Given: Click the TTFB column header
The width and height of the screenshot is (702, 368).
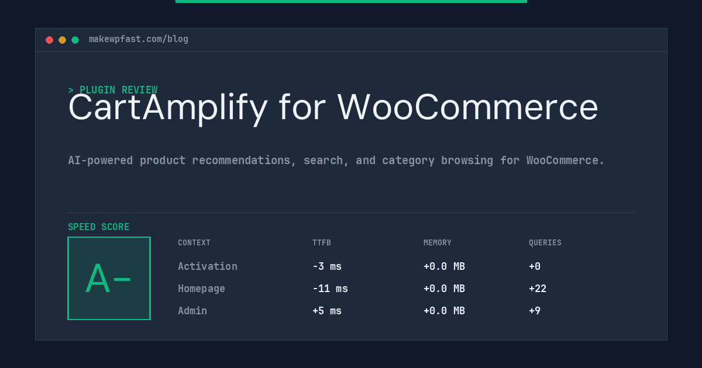Looking at the screenshot, I should pyautogui.click(x=322, y=243).
